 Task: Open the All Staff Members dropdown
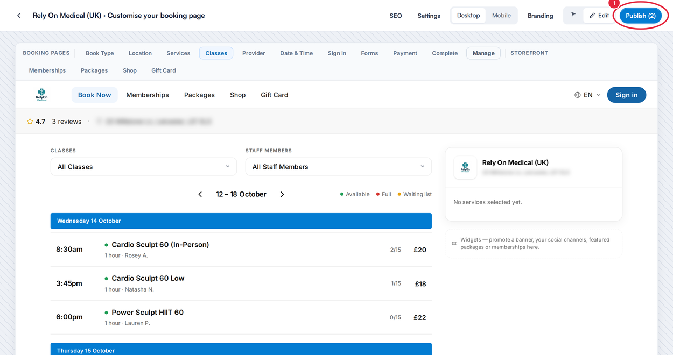click(x=339, y=167)
